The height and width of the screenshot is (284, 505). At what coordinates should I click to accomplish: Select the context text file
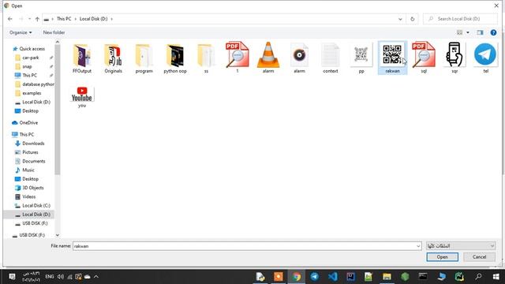pos(331,58)
